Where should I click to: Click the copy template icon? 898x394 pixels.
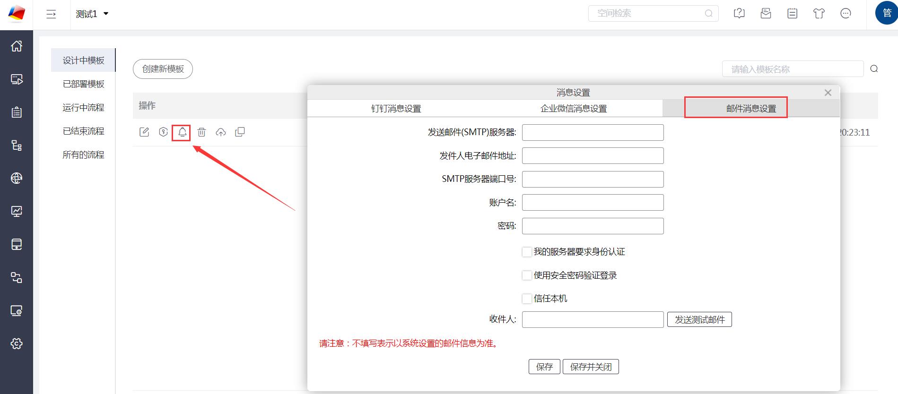point(240,132)
